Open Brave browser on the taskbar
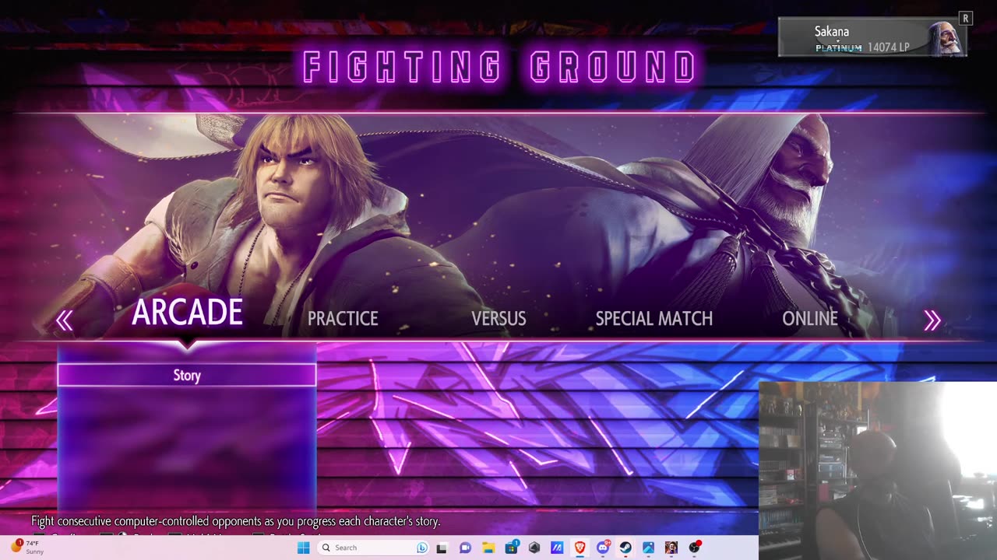Image resolution: width=997 pixels, height=560 pixels. pyautogui.click(x=580, y=548)
